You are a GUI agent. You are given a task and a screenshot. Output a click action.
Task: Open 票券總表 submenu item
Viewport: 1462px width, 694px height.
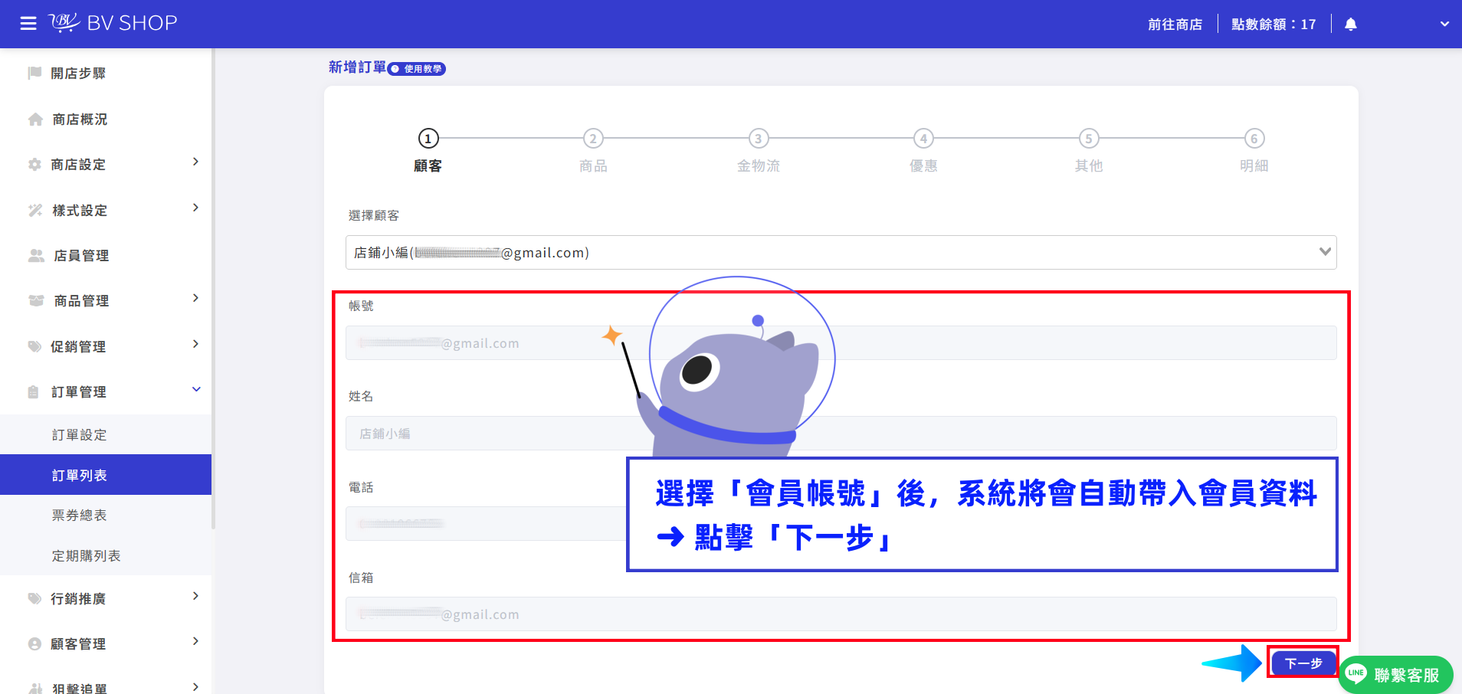click(x=106, y=516)
